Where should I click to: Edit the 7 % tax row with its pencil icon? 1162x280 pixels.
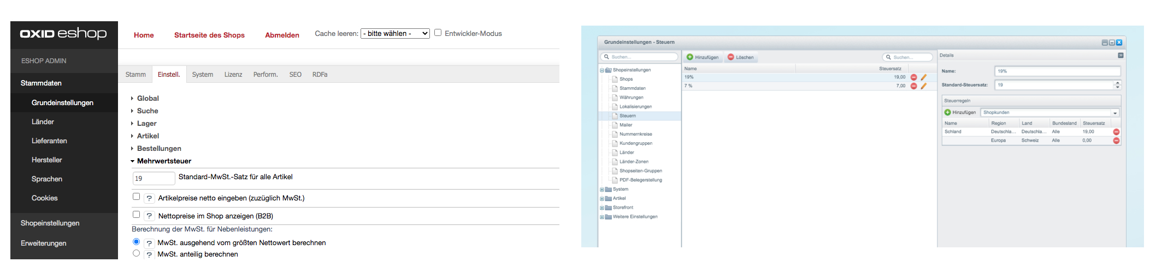pyautogui.click(x=923, y=86)
